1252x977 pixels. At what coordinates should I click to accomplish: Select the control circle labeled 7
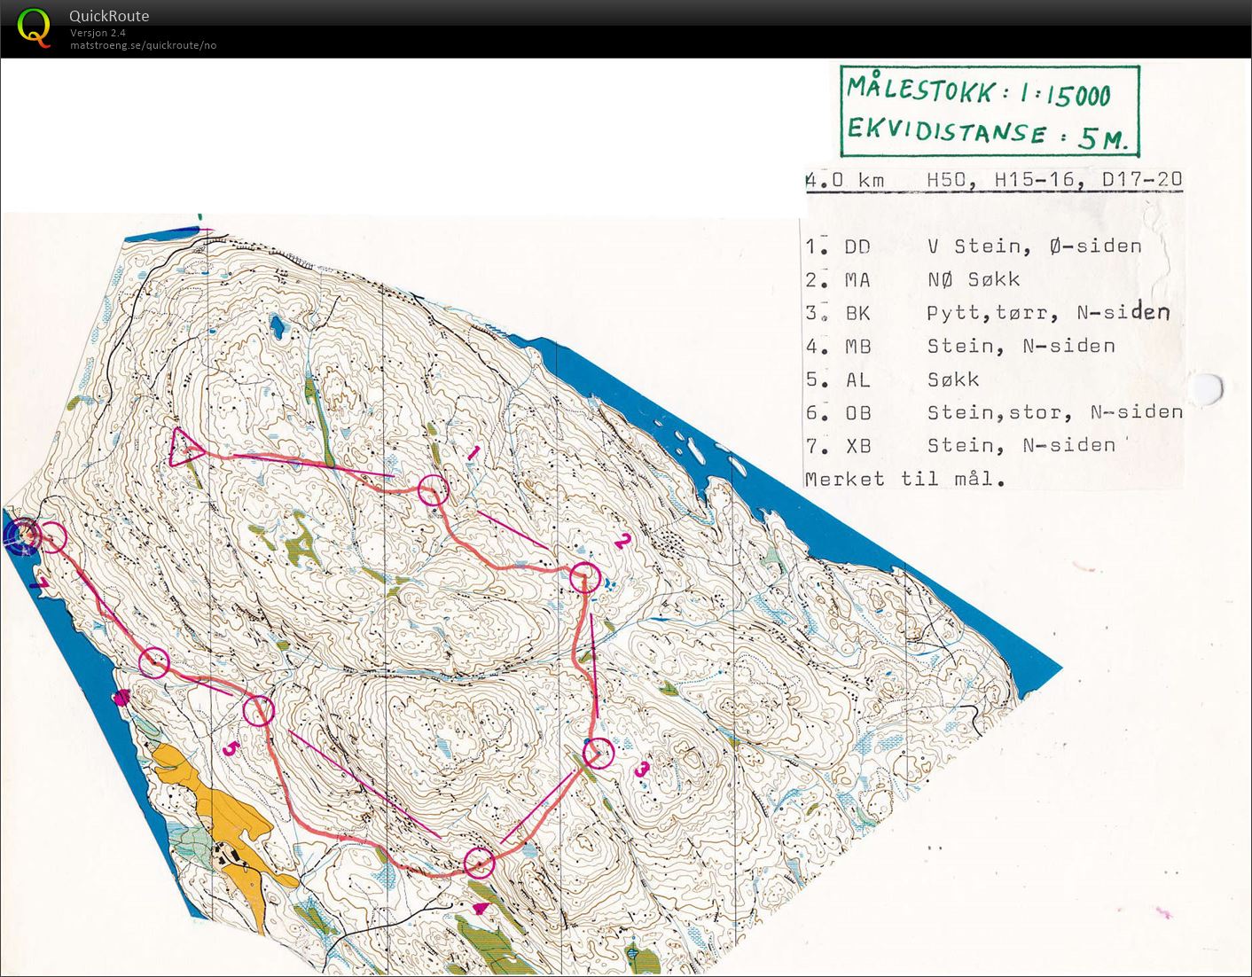point(52,536)
